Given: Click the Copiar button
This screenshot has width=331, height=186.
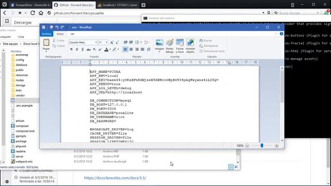Looking at the screenshot, I should (58, 46).
